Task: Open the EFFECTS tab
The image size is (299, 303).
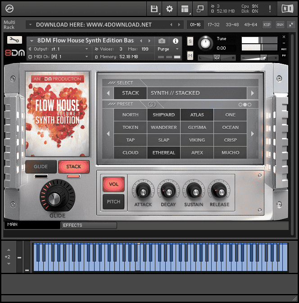Action: 89,225
